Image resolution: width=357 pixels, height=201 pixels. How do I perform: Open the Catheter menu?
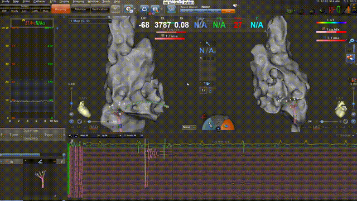click(40, 1)
